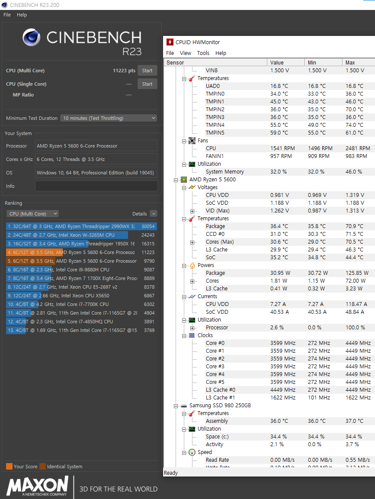Click the motherboard Temperatures thermometer icon above UAD0
Viewport: 375px width, 499px height.
(192, 78)
